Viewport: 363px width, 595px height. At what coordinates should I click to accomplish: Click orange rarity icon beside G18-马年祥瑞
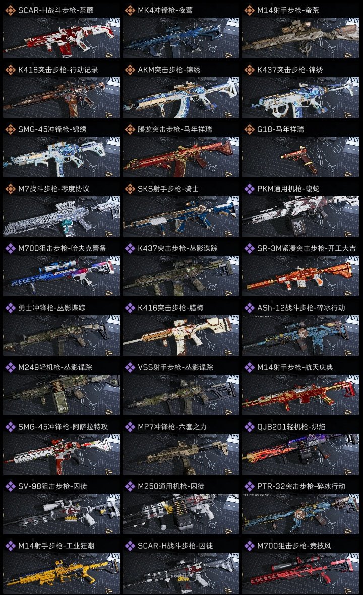(x=249, y=129)
